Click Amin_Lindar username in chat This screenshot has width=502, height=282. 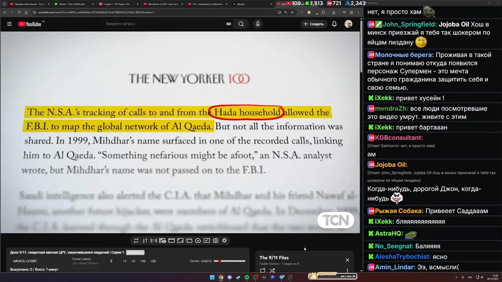(x=395, y=267)
